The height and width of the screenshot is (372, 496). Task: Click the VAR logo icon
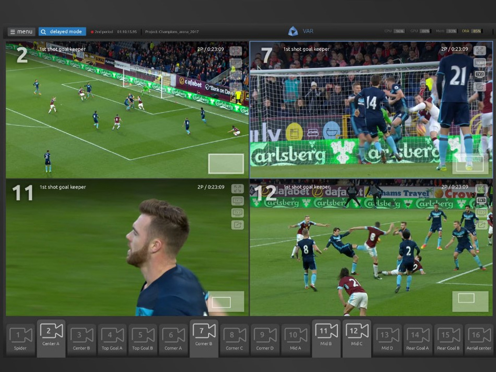(x=293, y=31)
